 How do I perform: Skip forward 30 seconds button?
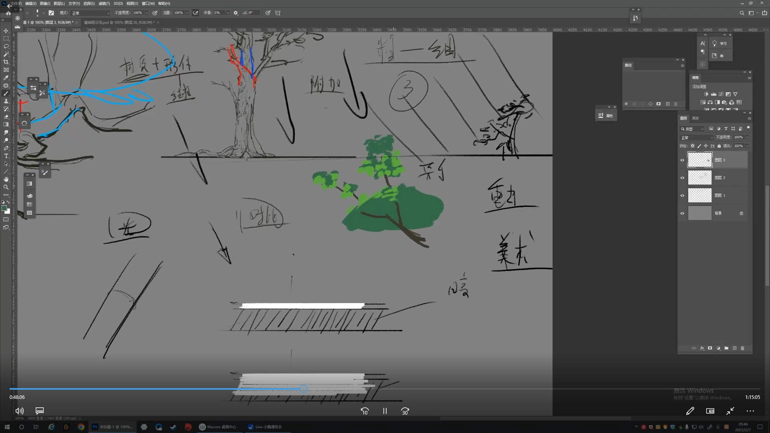click(x=405, y=411)
